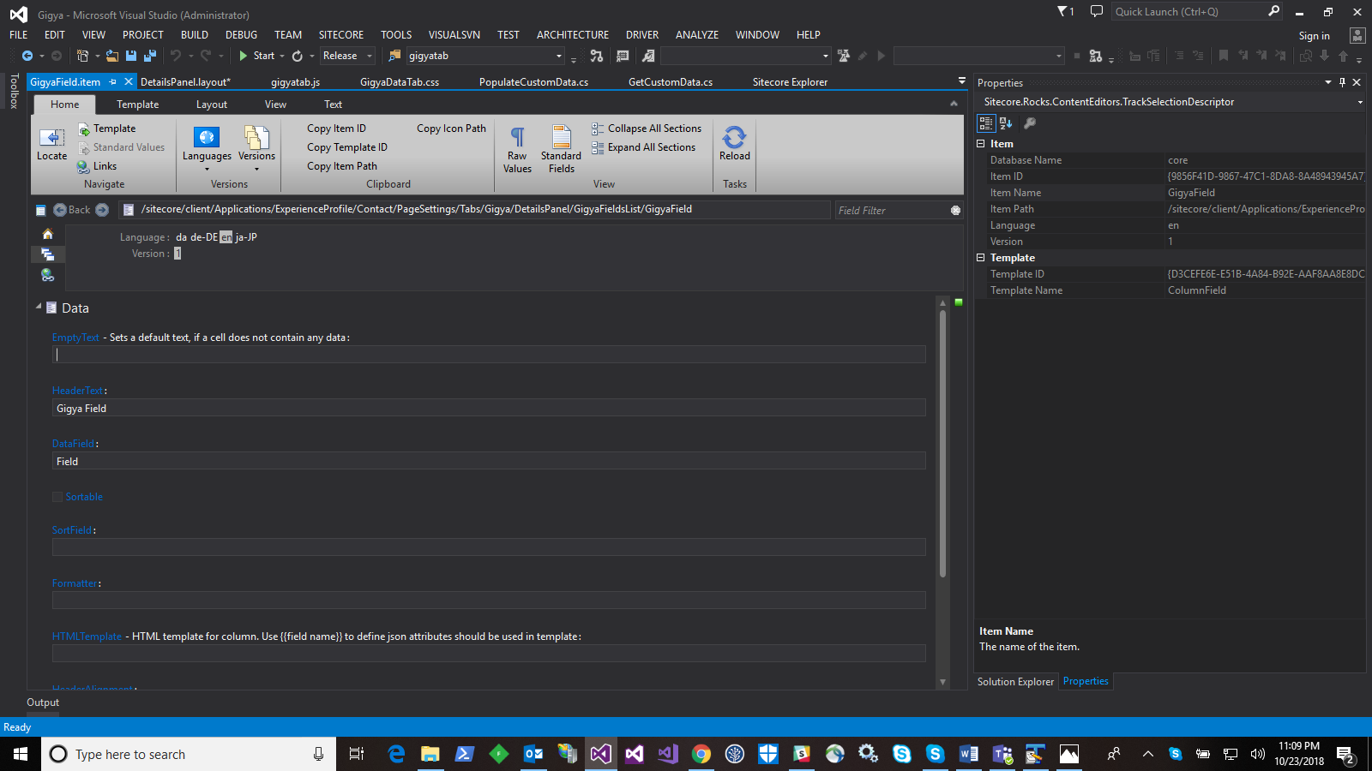Image resolution: width=1372 pixels, height=771 pixels.
Task: Click Sign in link
Action: (1314, 36)
